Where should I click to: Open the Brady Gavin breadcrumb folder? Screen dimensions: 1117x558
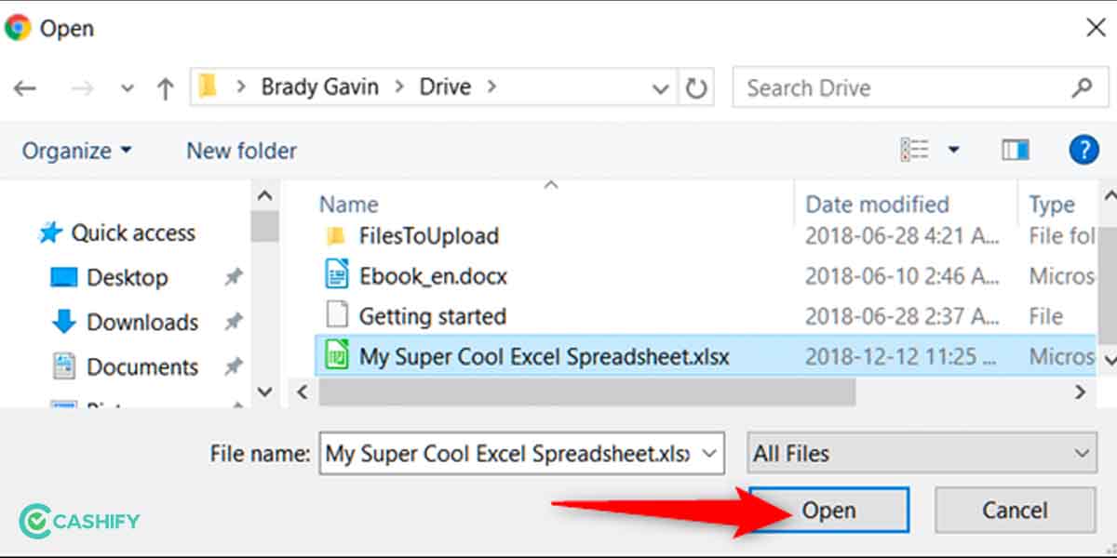coord(320,86)
